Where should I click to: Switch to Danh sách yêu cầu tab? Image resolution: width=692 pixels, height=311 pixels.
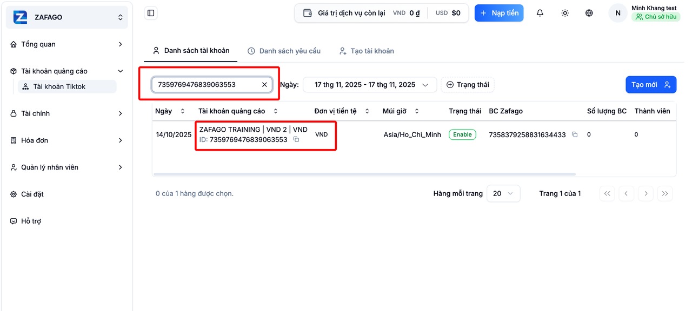(x=284, y=51)
